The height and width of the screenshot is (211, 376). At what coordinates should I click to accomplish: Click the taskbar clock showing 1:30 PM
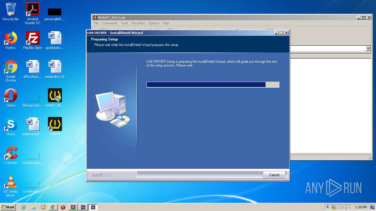point(361,207)
